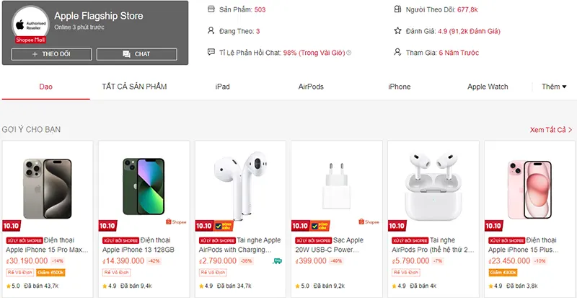
Task: Click the followers (Người Theo Dõi) icon
Action: 397,9
